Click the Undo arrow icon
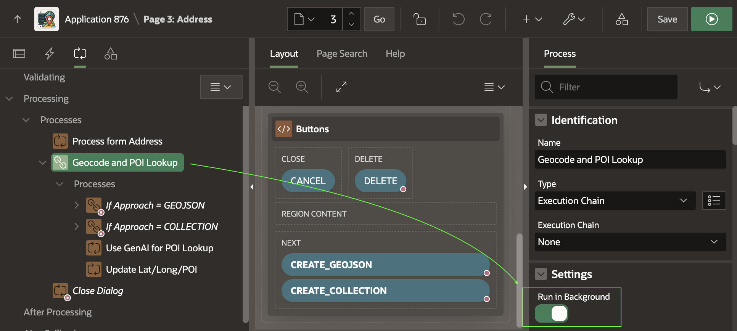Screen dimensions: 737x331 point(458,19)
